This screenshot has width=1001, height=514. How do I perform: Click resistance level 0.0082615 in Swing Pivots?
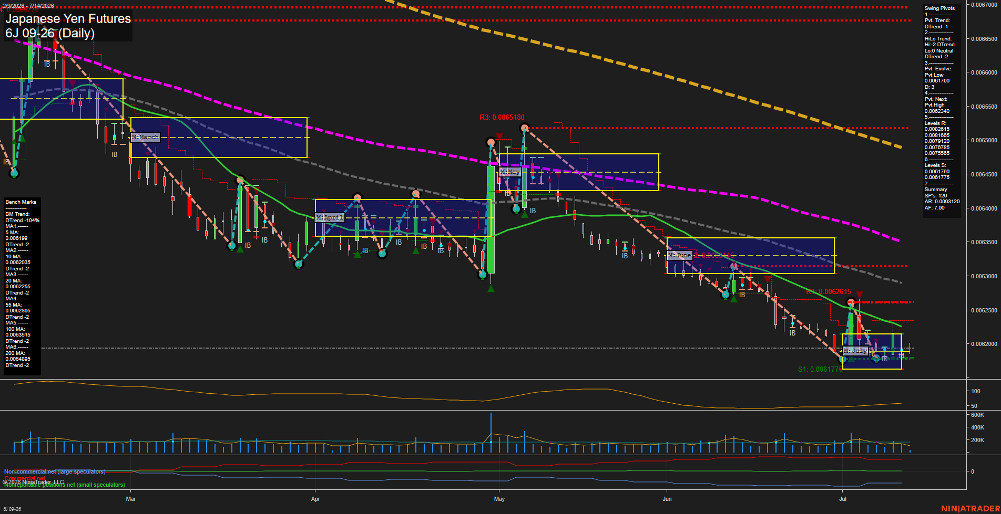point(937,129)
